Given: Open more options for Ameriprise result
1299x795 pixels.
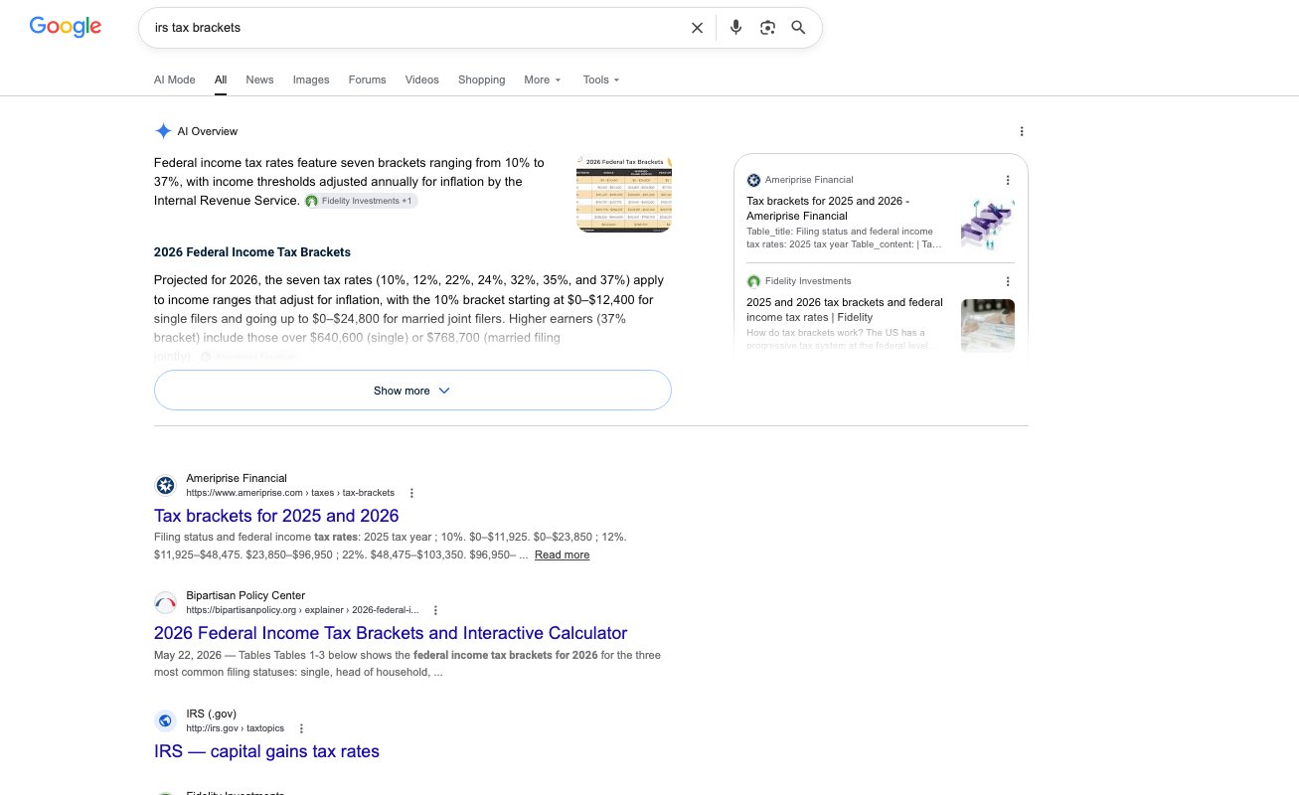Looking at the screenshot, I should pyautogui.click(x=411, y=493).
